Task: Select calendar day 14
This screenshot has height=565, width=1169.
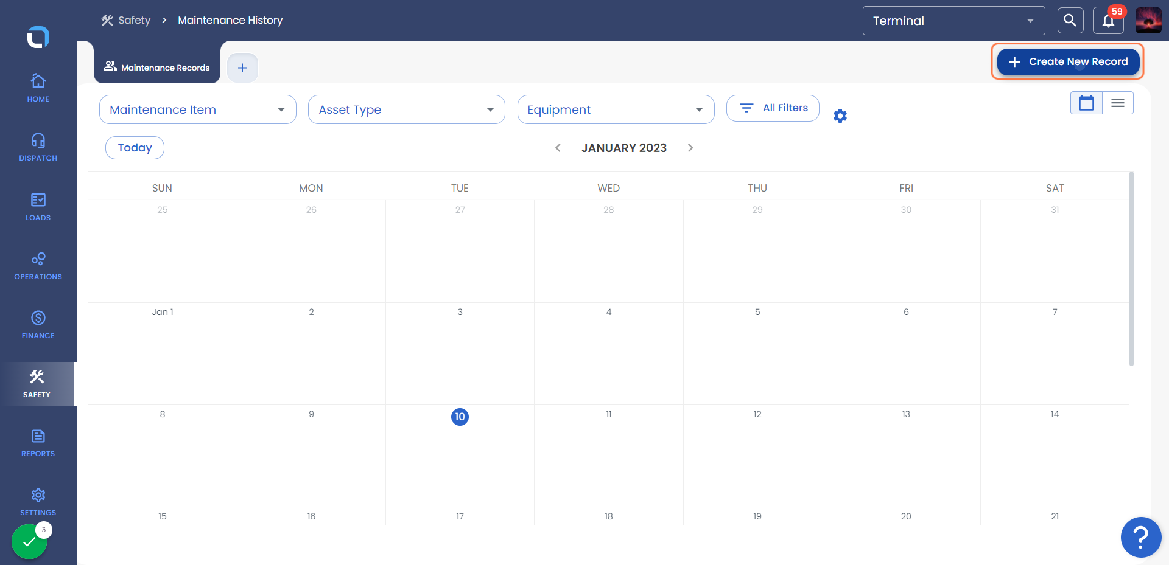Action: coord(1055,456)
